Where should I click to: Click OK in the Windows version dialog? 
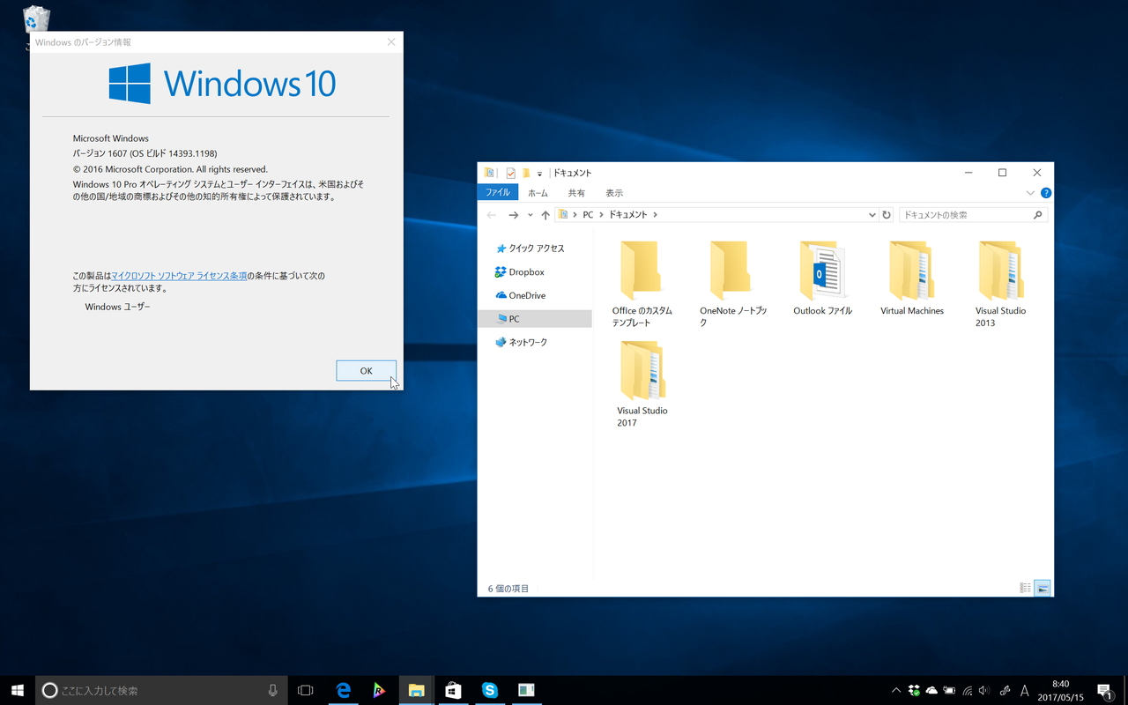[366, 370]
